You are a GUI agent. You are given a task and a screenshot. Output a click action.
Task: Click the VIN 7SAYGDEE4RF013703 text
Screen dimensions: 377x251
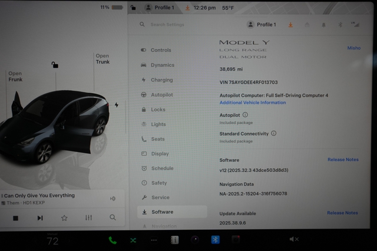[249, 82]
